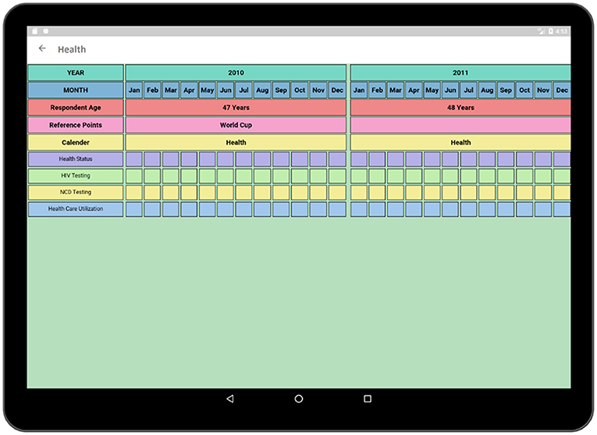This screenshot has height=435, width=597.
Task: Tap the 48 Years age bar
Action: [460, 108]
